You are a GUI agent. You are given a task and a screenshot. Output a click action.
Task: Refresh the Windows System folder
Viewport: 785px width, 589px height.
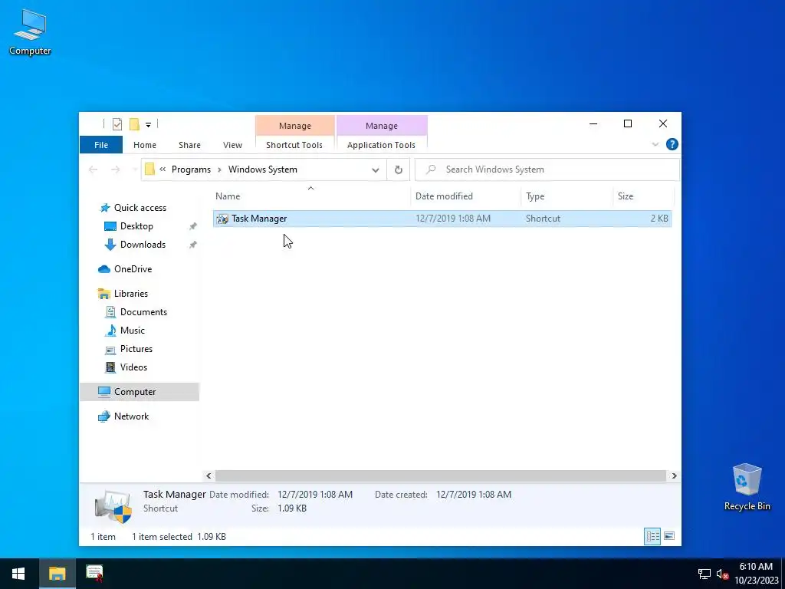click(399, 169)
